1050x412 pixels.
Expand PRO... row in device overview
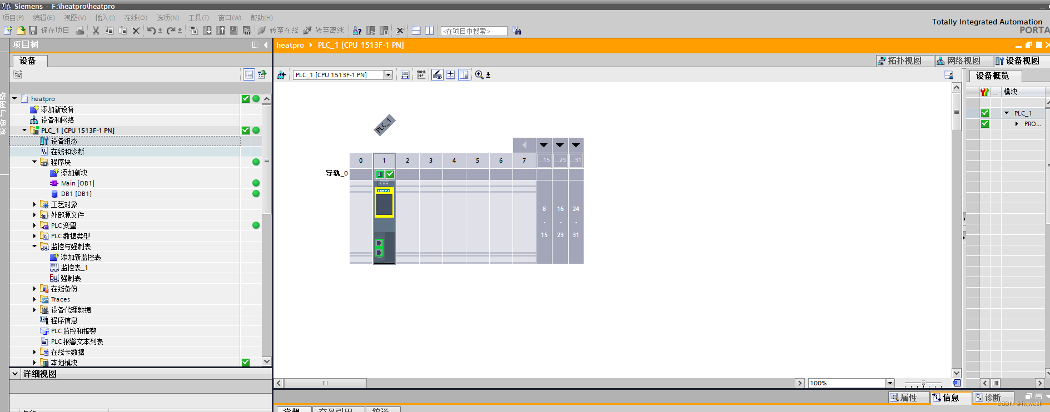(1017, 124)
